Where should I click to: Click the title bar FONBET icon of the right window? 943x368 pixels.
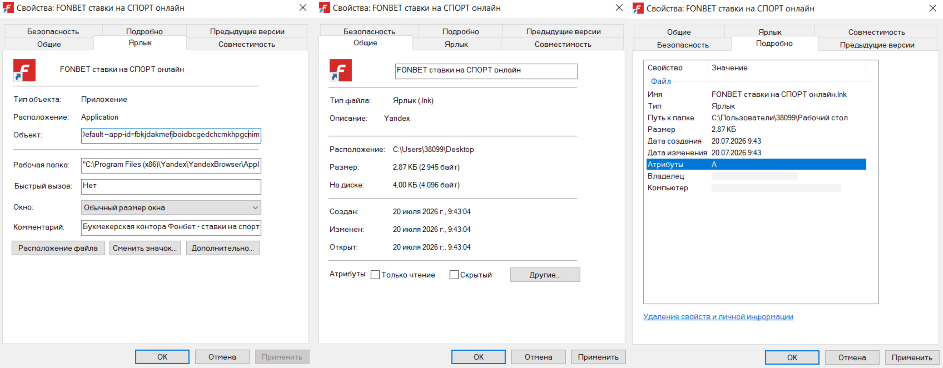(638, 8)
